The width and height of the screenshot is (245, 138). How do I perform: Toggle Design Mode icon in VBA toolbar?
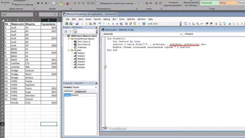pyautogui.click(x=121, y=24)
